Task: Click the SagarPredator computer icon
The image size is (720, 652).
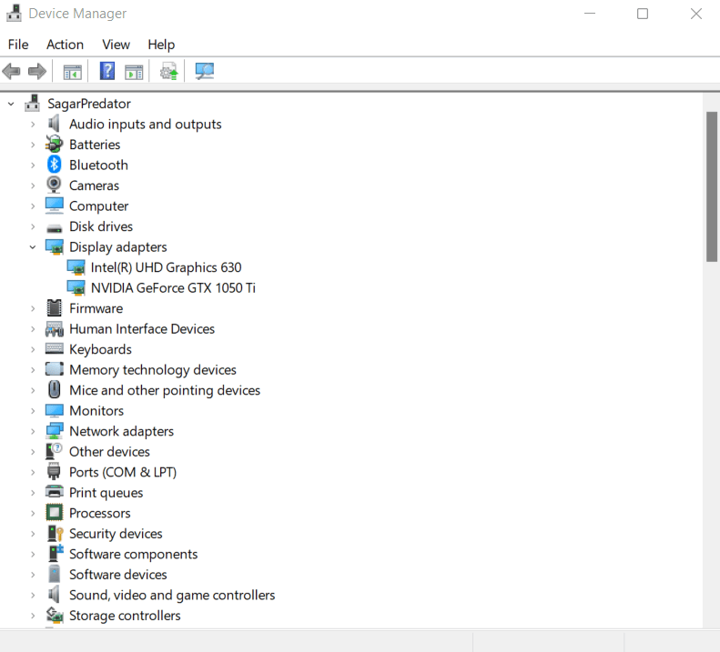Action: [32, 104]
